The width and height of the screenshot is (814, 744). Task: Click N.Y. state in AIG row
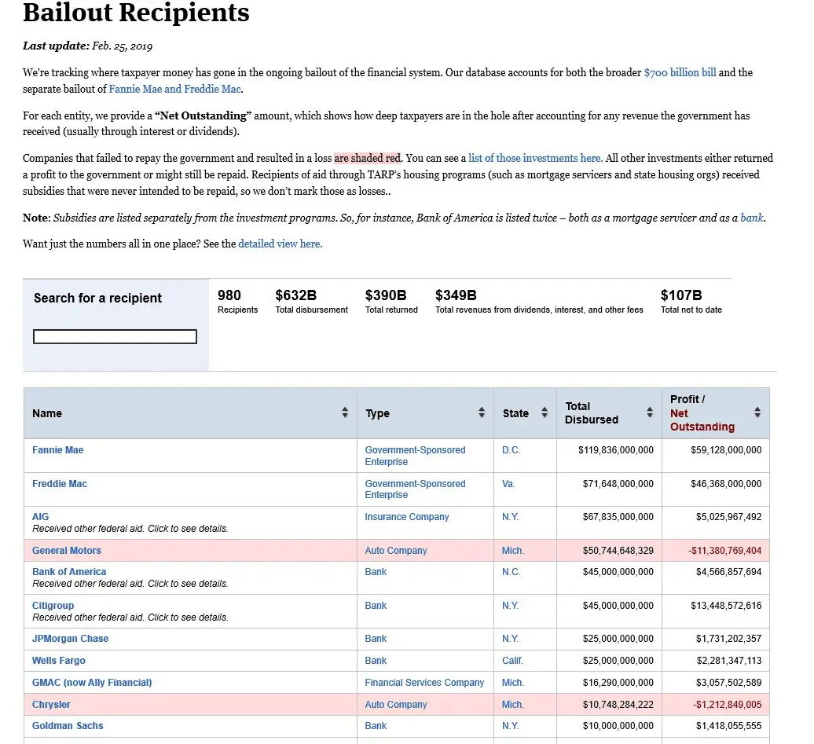tap(510, 517)
